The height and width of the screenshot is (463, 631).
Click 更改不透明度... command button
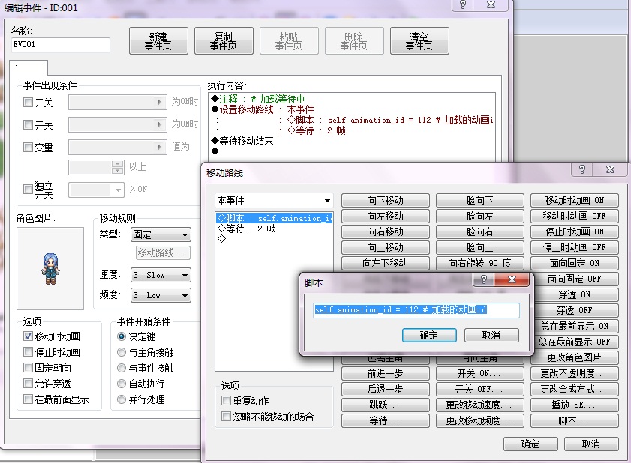[x=574, y=373]
